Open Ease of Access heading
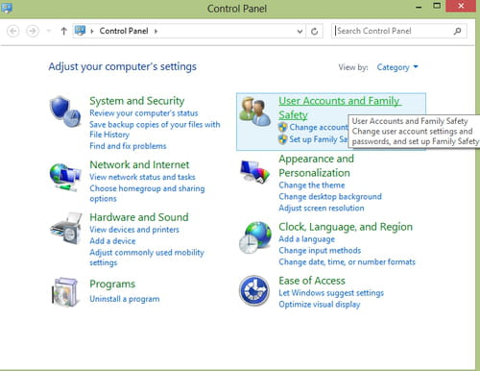 coord(312,281)
